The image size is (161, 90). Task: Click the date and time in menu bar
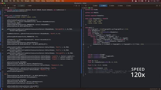point(155,1)
